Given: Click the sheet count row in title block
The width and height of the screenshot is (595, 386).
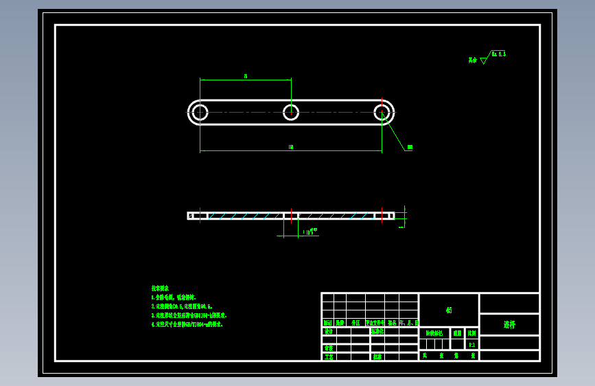Looking at the screenshot, I should click(449, 356).
